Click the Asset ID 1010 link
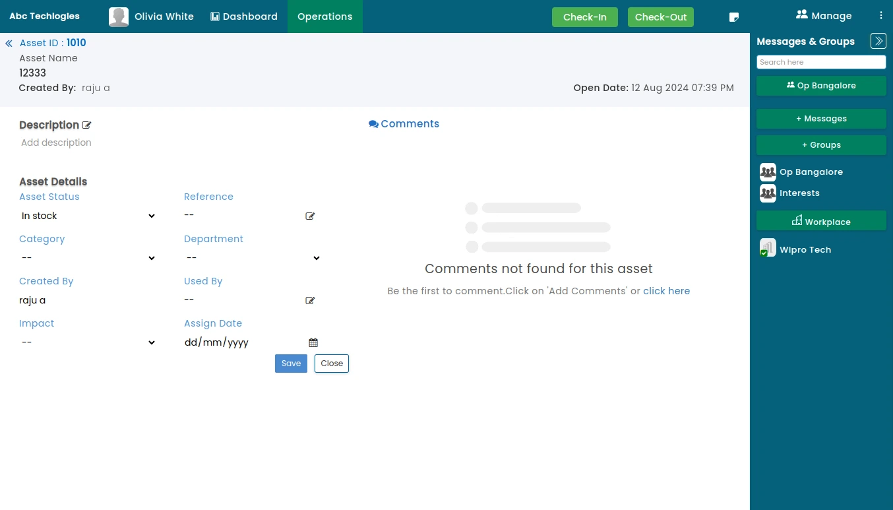The image size is (893, 510). 53,43
